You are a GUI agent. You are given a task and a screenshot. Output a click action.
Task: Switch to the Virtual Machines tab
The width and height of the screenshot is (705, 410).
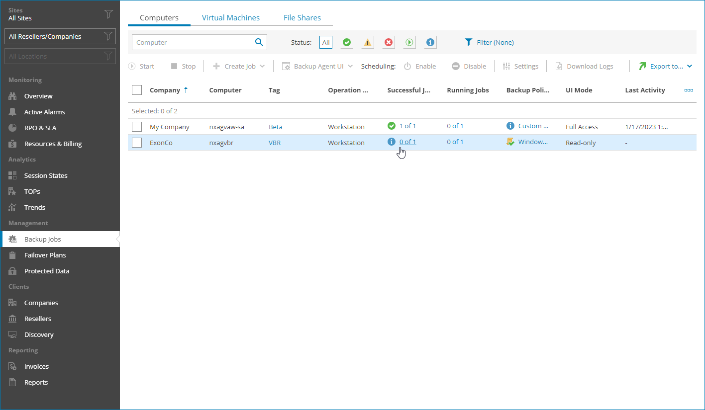pyautogui.click(x=230, y=17)
